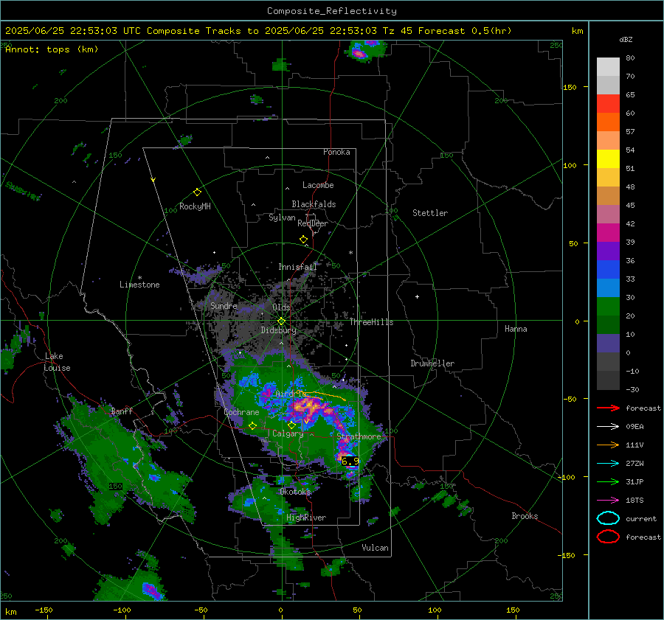Screen dimensions: 664x620
Task: Click the Banff town label
Action: [122, 411]
